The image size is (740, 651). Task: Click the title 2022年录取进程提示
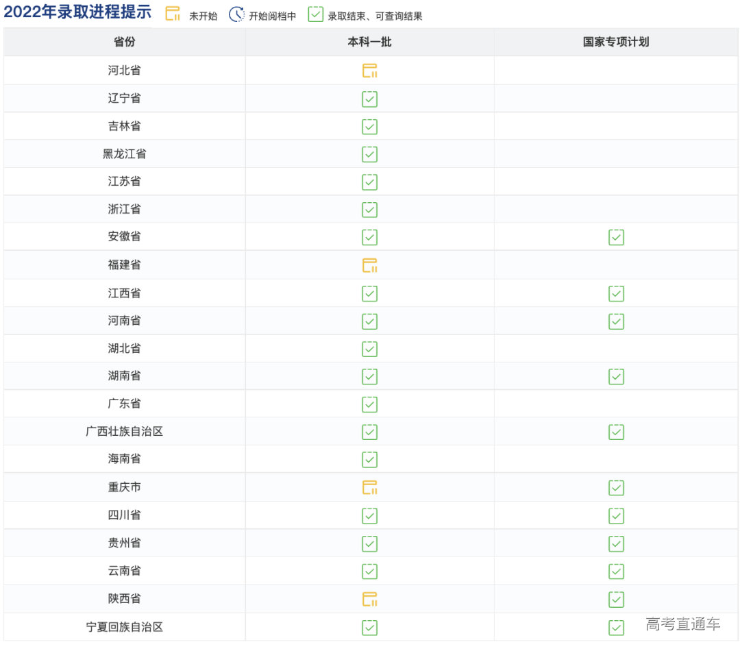(x=77, y=13)
